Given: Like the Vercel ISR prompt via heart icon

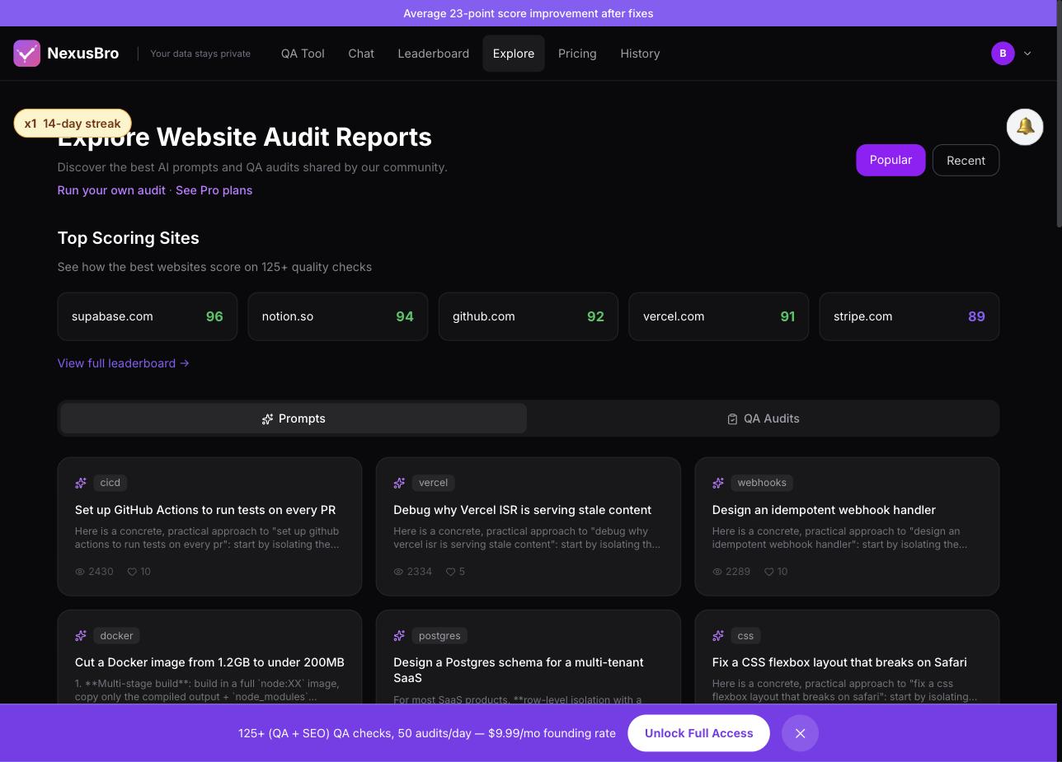Looking at the screenshot, I should [x=451, y=572].
